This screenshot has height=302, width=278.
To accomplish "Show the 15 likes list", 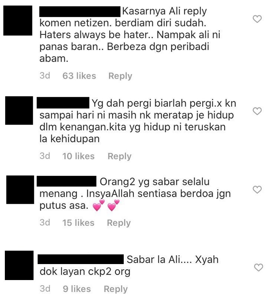I will point(78,223).
